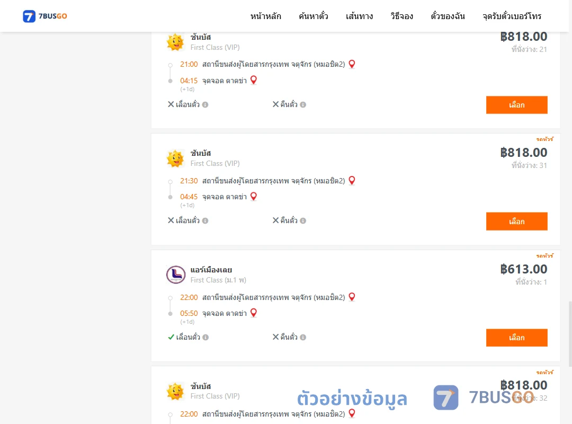Screen dimensions: 572x424
Task: Click info icon next to คืนตั๋ว on 21:00 trip
Action: click(x=303, y=105)
